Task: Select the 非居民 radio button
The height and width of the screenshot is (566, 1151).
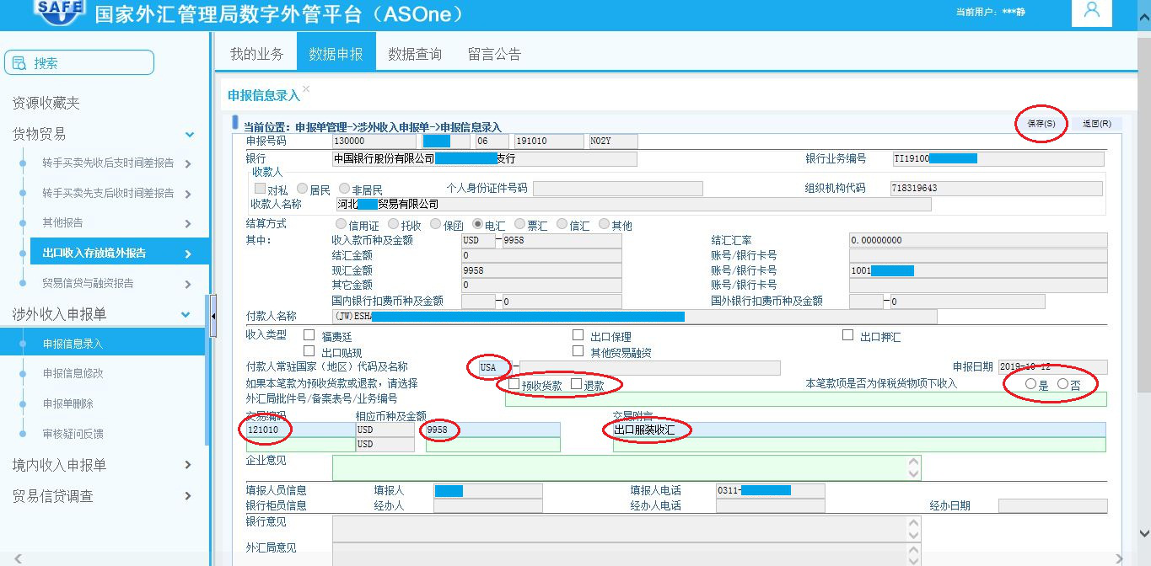Action: pos(344,189)
